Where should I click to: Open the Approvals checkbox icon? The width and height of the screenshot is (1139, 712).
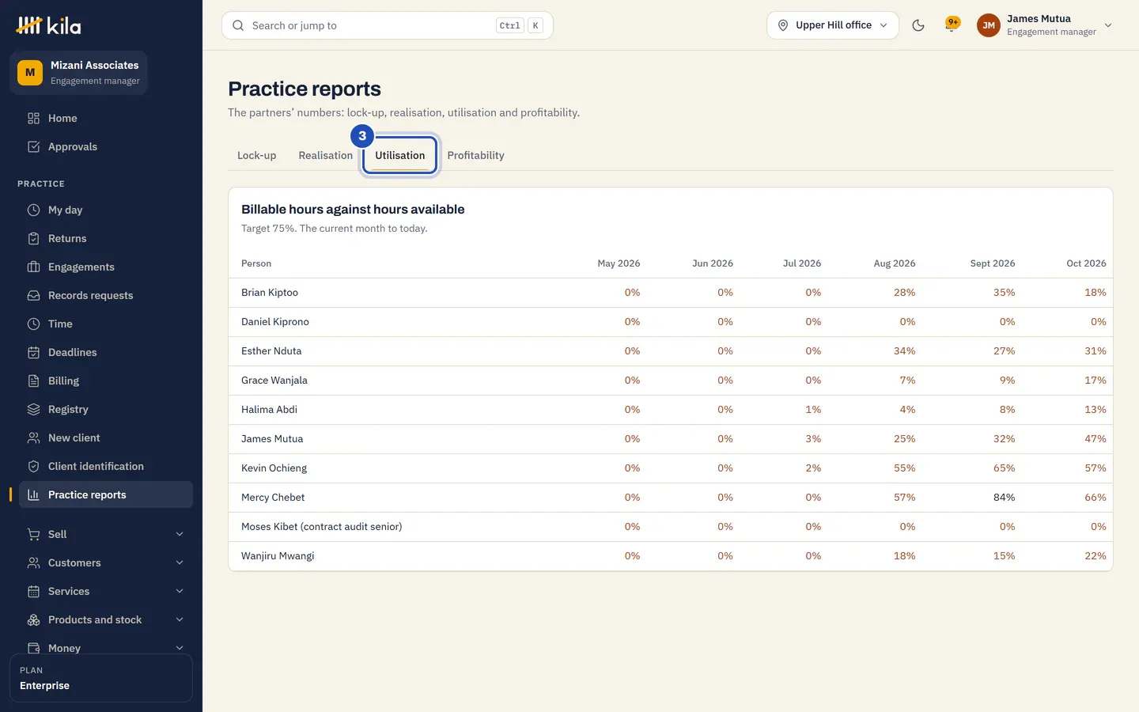33,146
